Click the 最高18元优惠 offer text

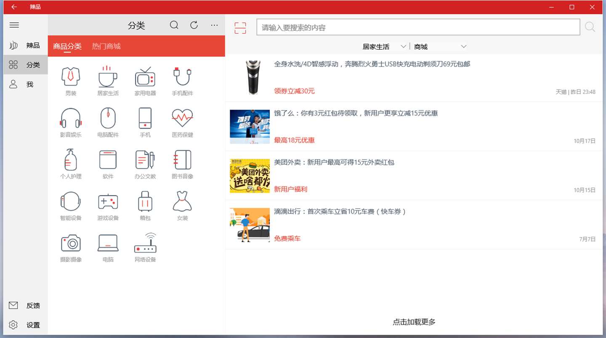point(294,140)
